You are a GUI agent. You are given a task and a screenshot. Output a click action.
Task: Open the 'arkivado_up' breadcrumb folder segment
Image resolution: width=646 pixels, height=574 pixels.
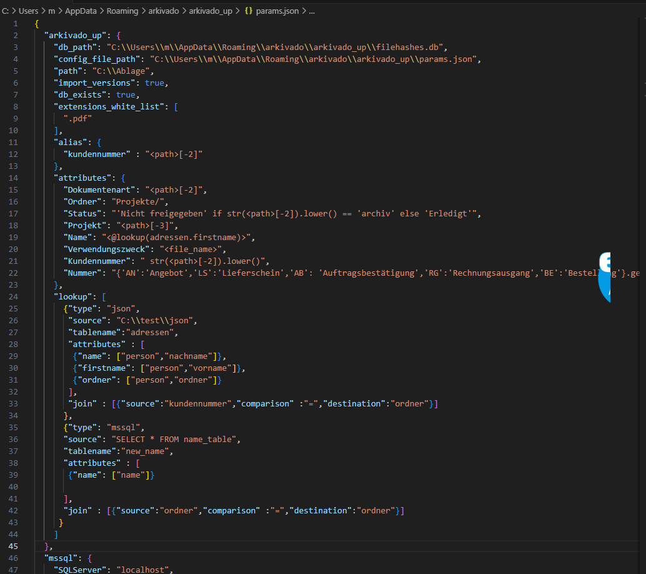211,11
